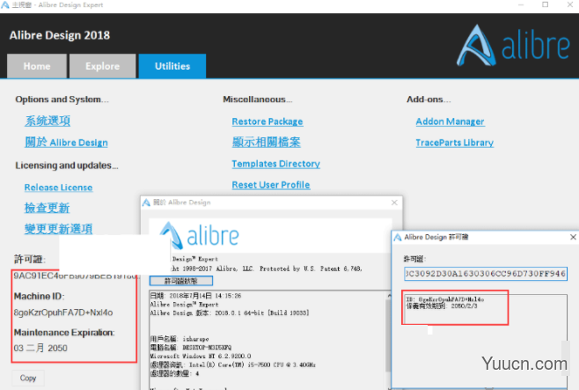
Task: Click the 處理器的數量: 4 line
Action: 174,373
